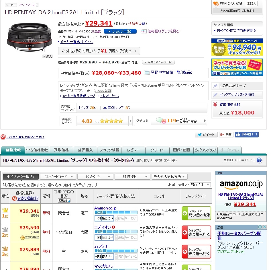Click the yen icon for buyback comparison
This screenshot has height=270, width=271.
coord(215,104)
